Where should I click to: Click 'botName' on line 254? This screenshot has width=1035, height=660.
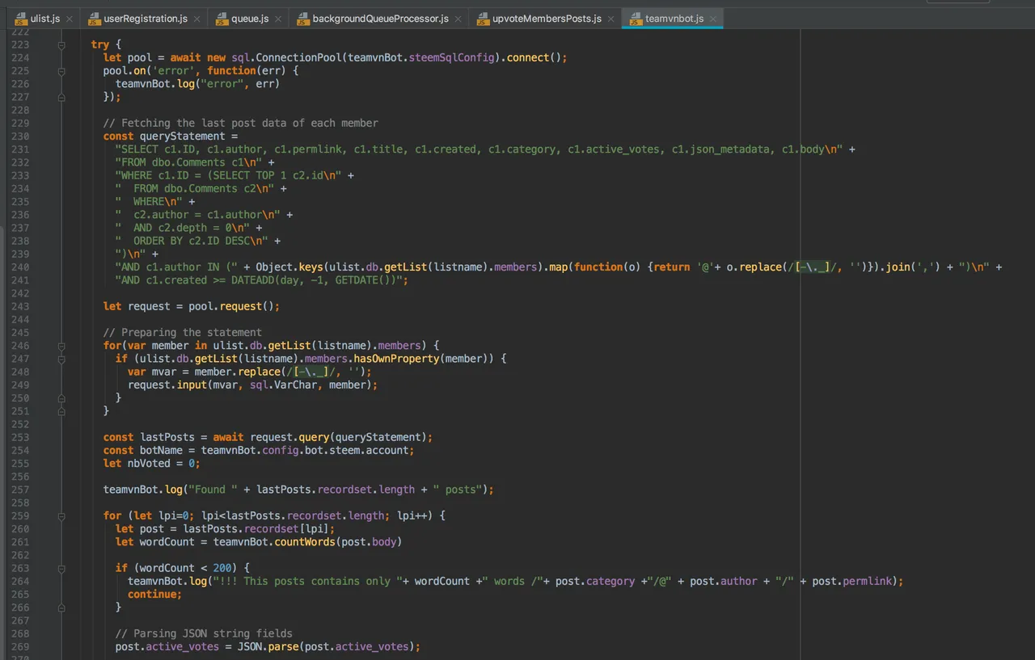point(162,450)
